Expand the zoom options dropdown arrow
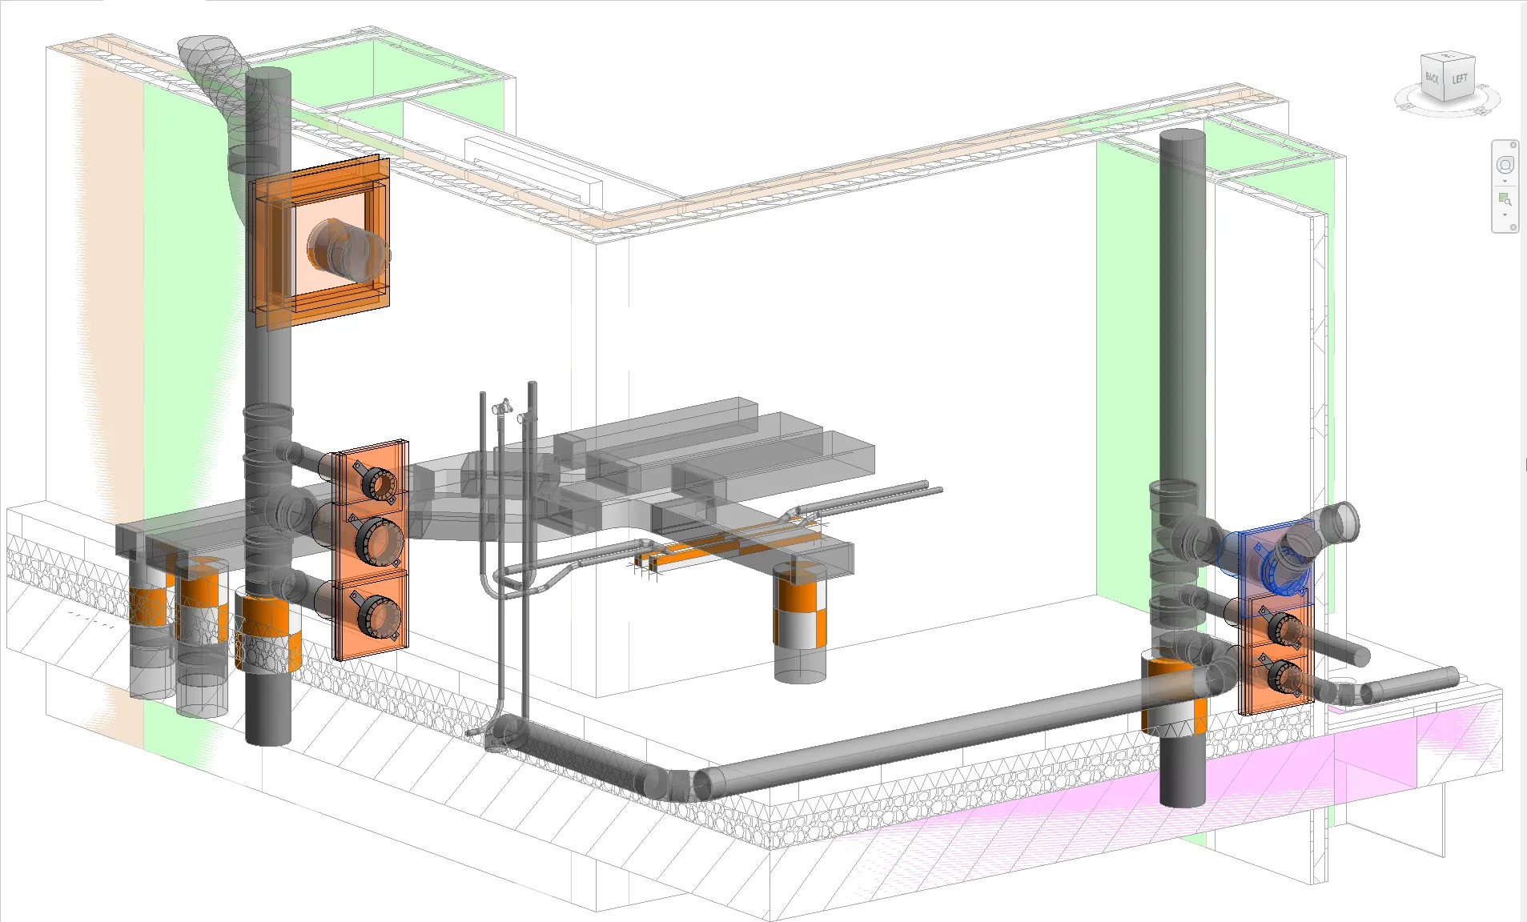 [1505, 214]
